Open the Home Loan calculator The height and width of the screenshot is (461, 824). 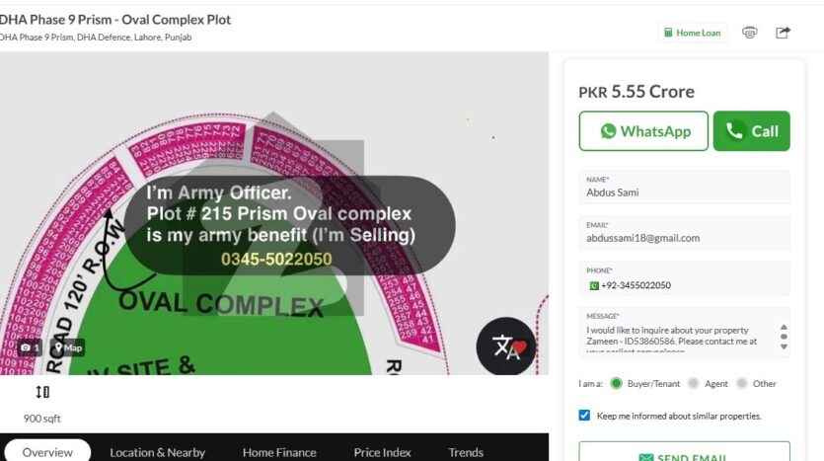(693, 33)
